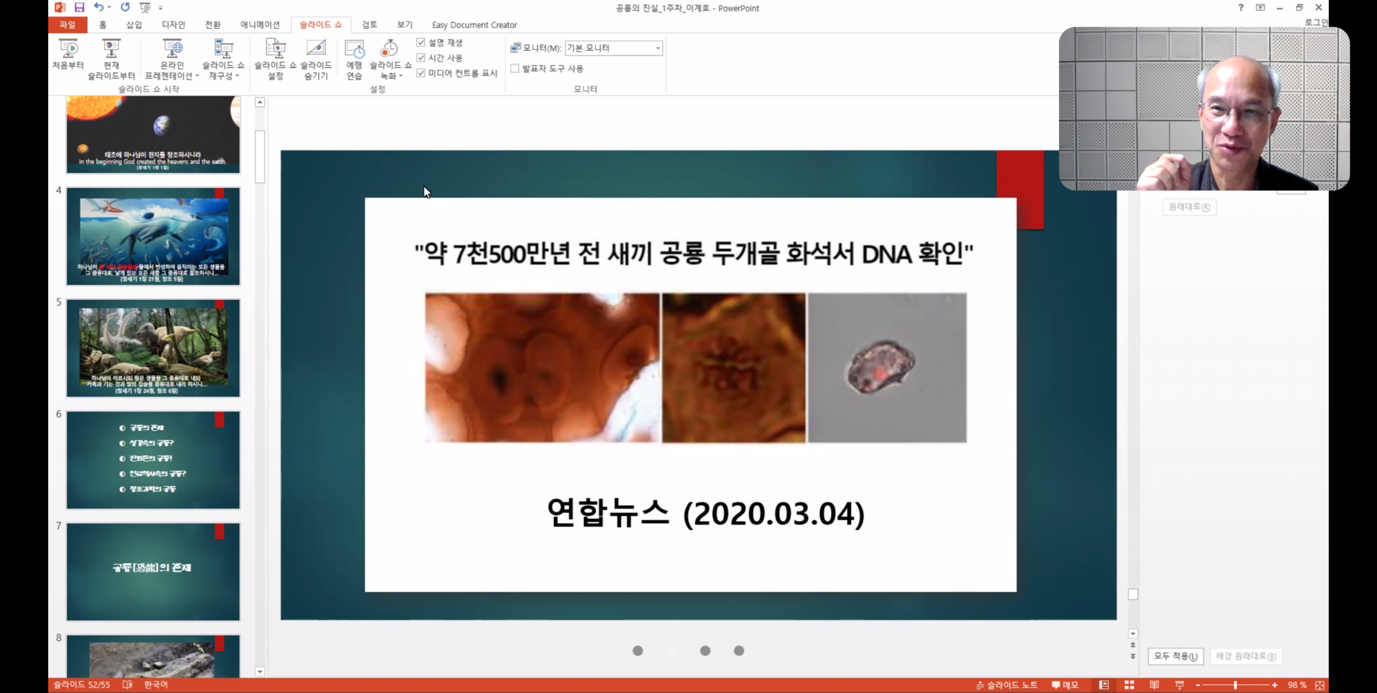Click 원래대로 button in format pane
The height and width of the screenshot is (693, 1377).
pyautogui.click(x=1189, y=206)
